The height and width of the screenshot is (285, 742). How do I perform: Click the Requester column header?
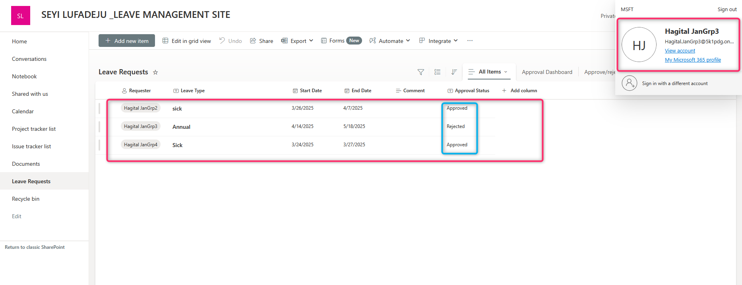tap(136, 91)
